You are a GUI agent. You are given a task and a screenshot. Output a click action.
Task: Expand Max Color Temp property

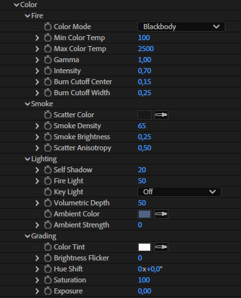[x=37, y=49]
